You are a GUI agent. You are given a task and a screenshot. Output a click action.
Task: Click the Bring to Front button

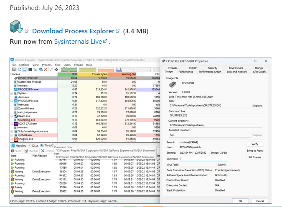pos(255,150)
